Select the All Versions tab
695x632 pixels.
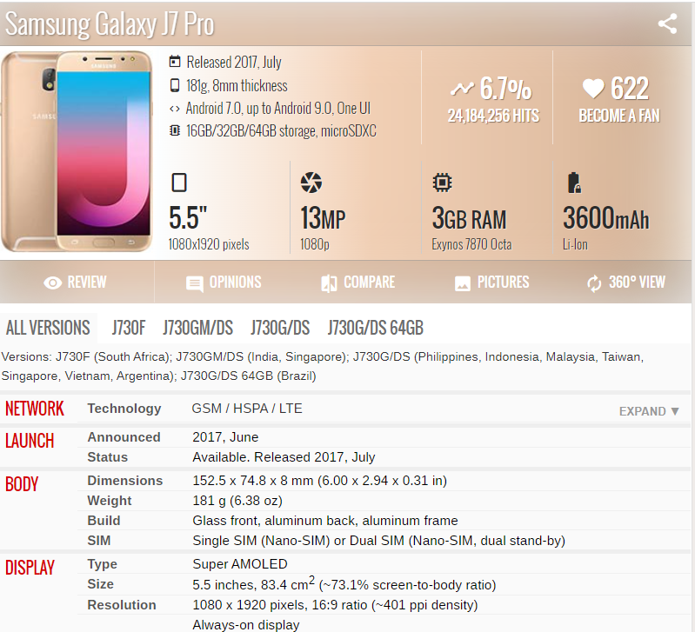click(48, 328)
